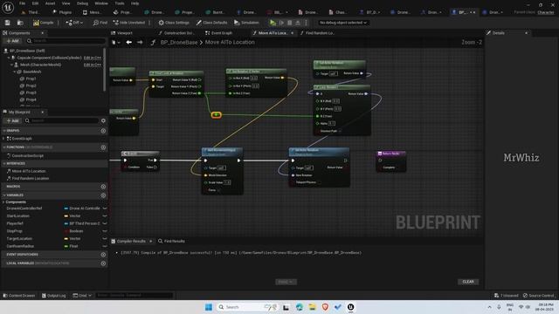Open My Blueprint settings gear icon
Image resolution: width=559 pixels, height=314 pixels.
click(x=103, y=120)
